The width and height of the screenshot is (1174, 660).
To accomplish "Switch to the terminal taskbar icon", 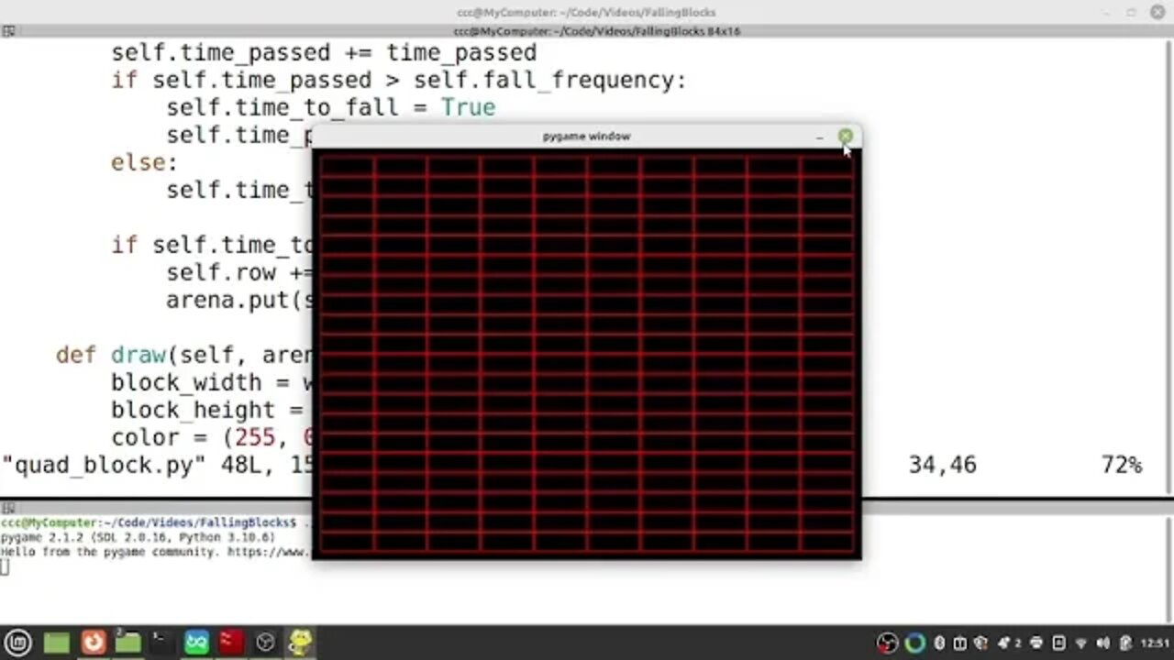I will click(161, 643).
